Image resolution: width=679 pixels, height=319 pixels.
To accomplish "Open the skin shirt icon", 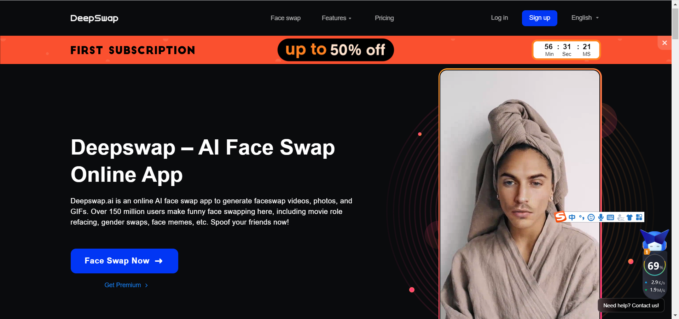I will 629,217.
